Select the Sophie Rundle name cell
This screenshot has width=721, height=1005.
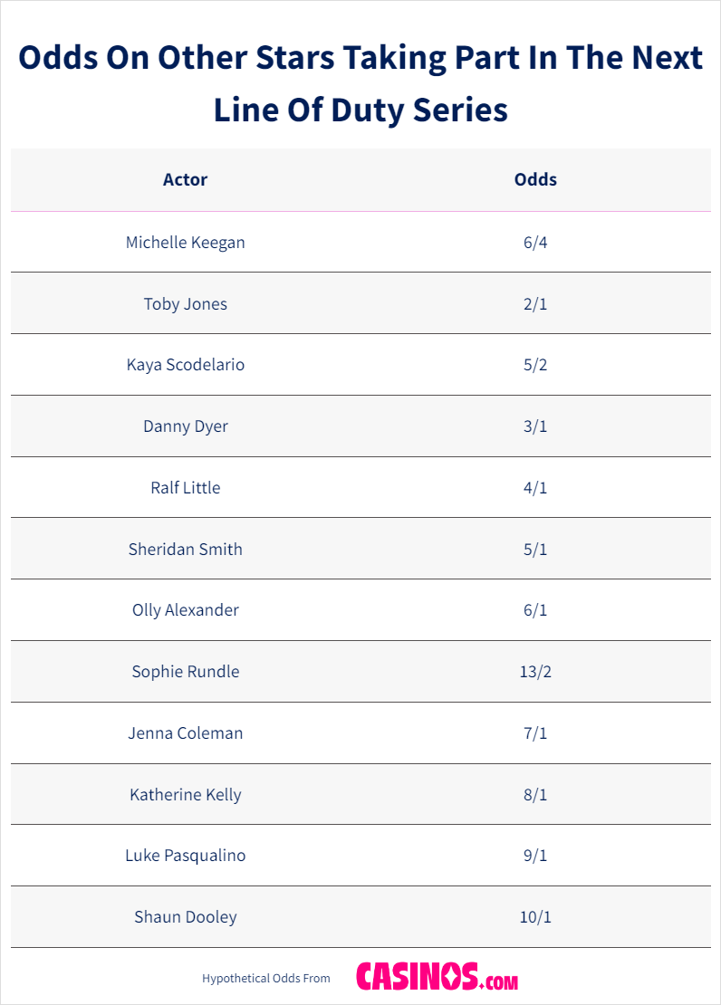(x=185, y=672)
